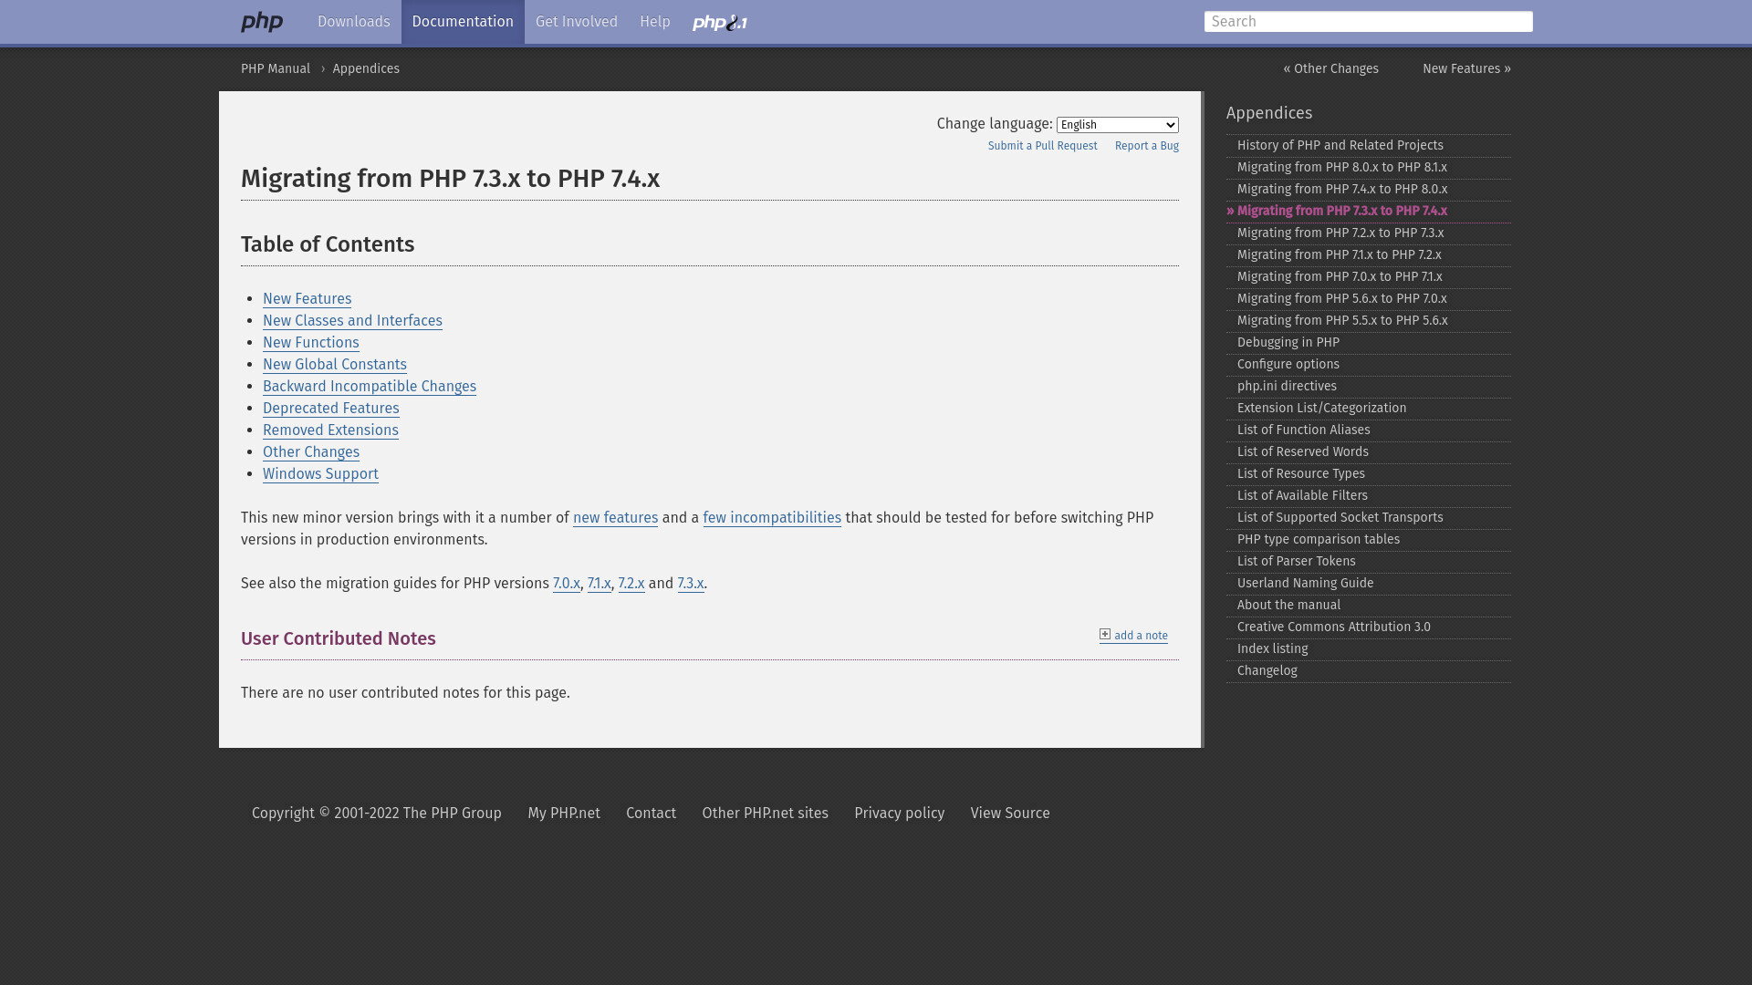Click Report a Bug link
This screenshot has height=985, width=1752.
click(x=1146, y=146)
